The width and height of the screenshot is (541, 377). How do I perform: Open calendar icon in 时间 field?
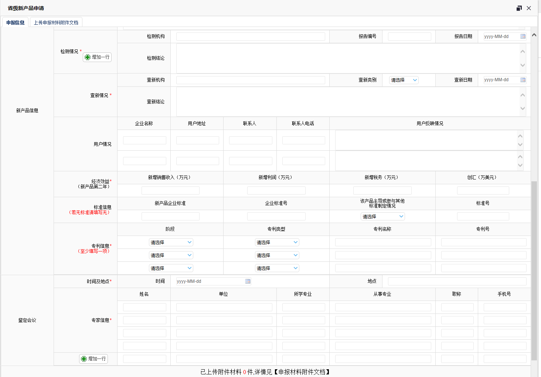[x=248, y=281]
